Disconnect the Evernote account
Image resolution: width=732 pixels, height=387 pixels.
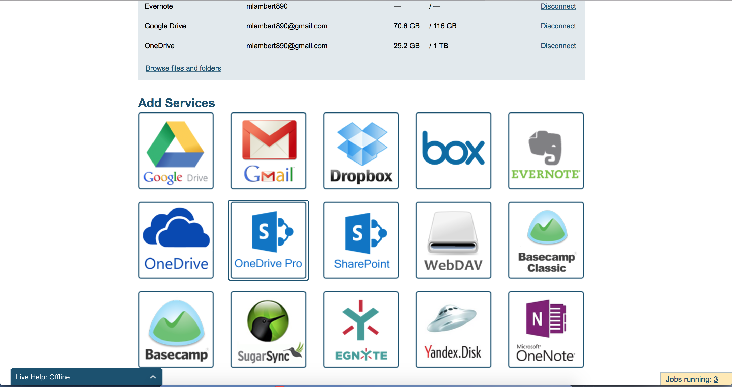point(558,6)
